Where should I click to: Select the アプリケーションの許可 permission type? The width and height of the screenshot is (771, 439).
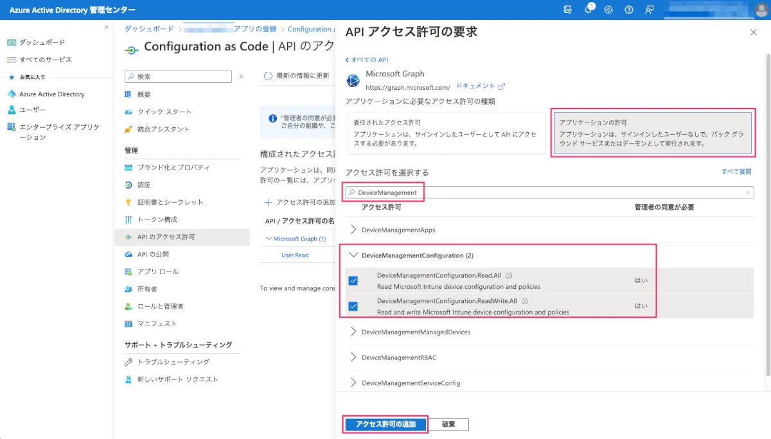point(652,133)
